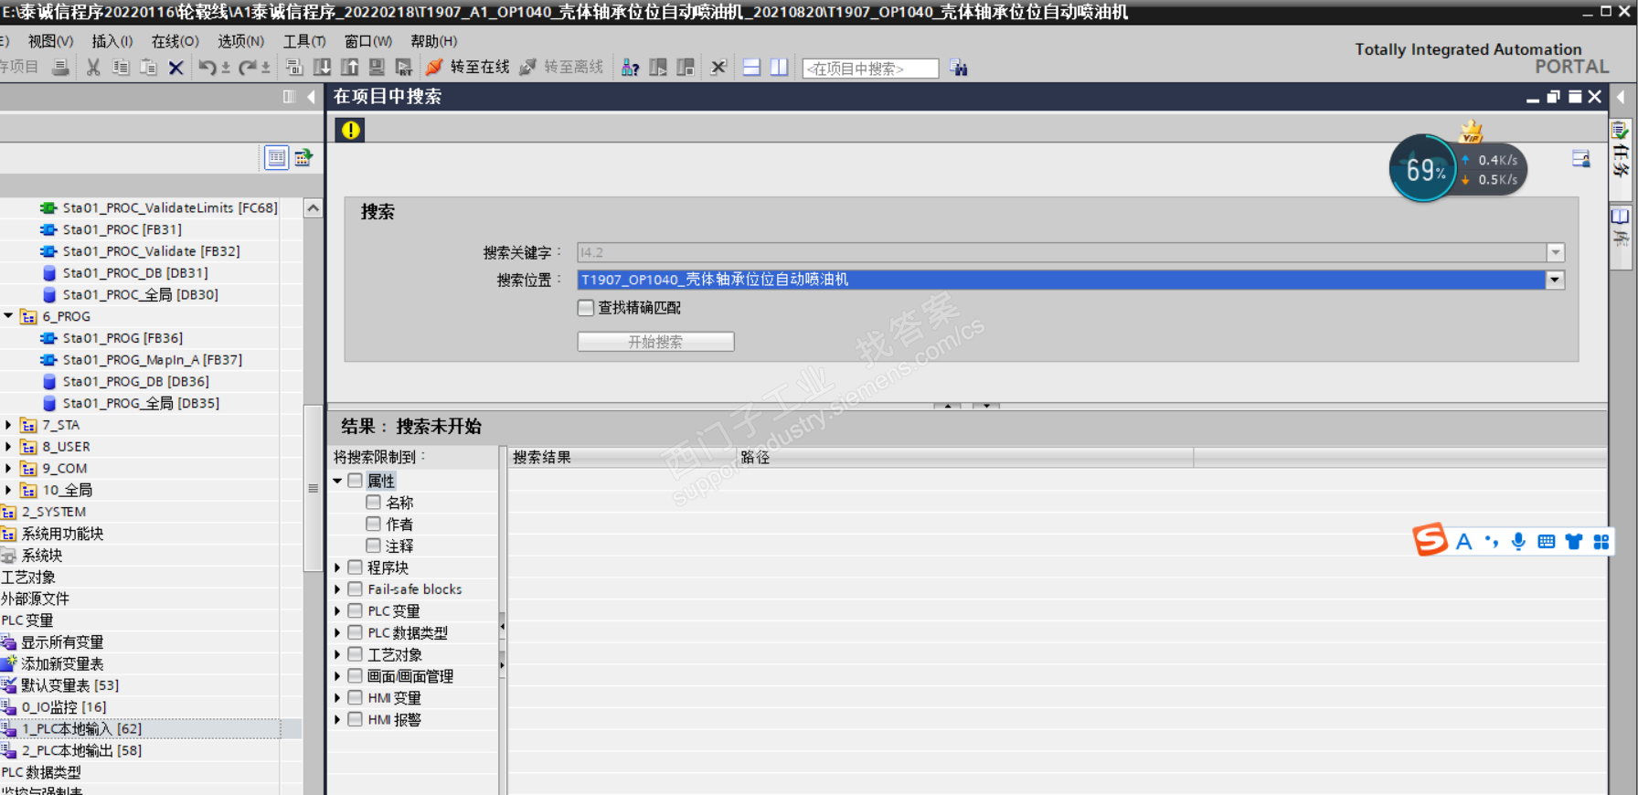This screenshot has height=795, width=1638.
Task: Open the 工具(T) menu
Action: coord(304,41)
